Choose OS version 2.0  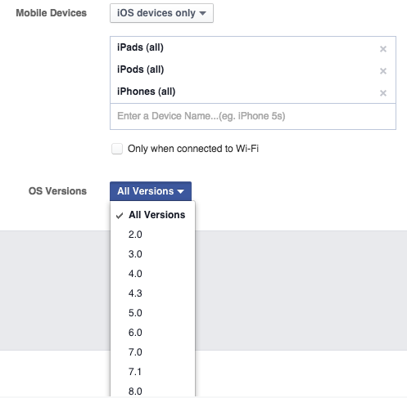click(x=153, y=235)
